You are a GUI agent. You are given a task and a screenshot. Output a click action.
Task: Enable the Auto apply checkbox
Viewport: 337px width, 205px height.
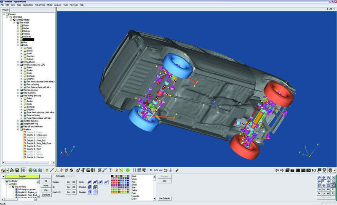[54, 176]
